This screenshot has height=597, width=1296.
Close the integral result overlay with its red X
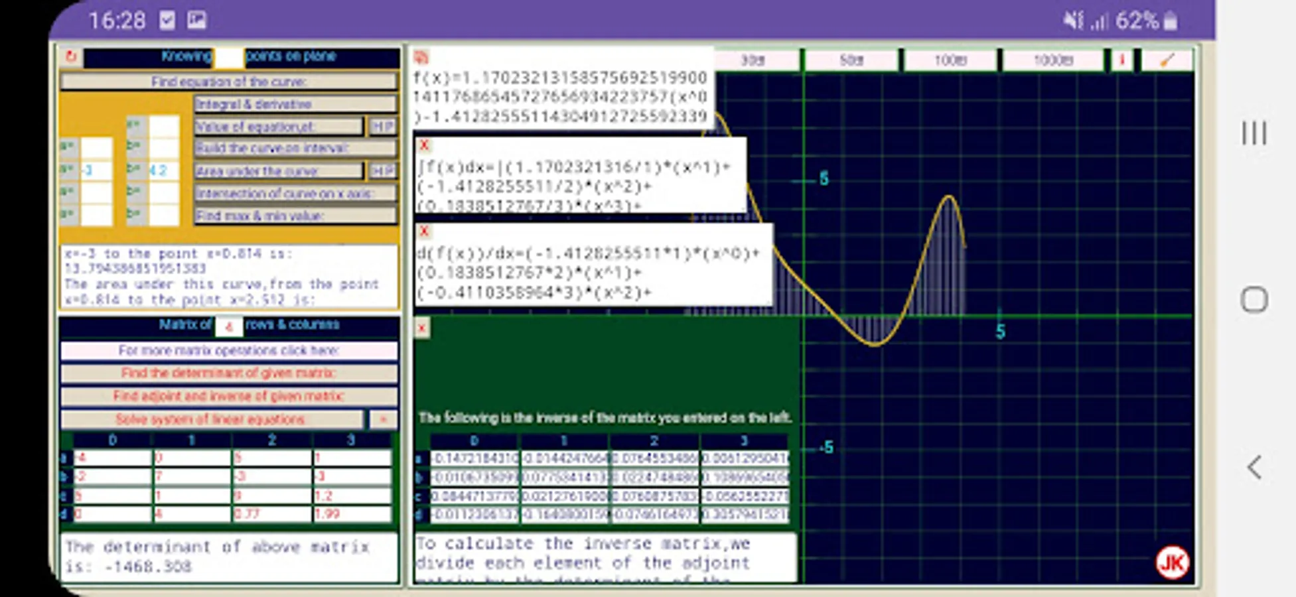click(x=423, y=146)
